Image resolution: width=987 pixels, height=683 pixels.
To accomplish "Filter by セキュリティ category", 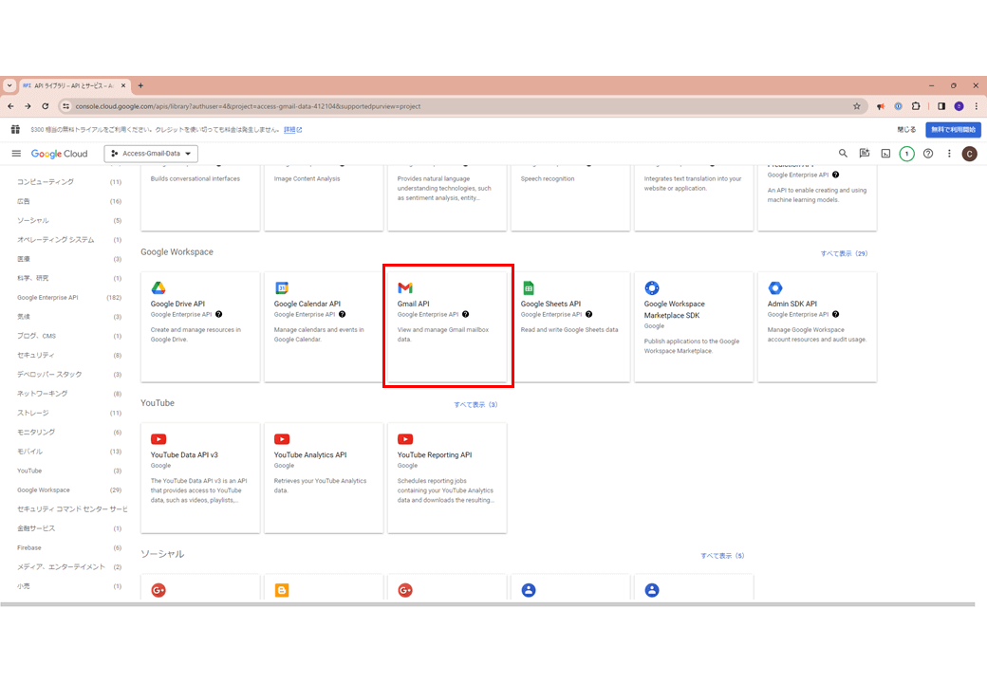I will coord(36,356).
